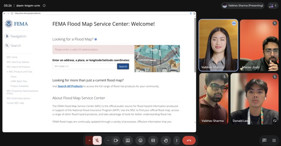Click the browser forward arrow in shared screen
The height and width of the screenshot is (146, 281).
pyautogui.click(x=8, y=13)
